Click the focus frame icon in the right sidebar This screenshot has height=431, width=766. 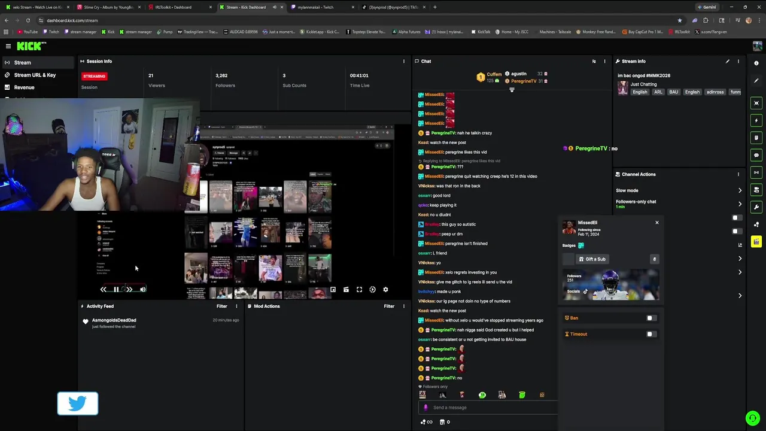click(x=756, y=103)
